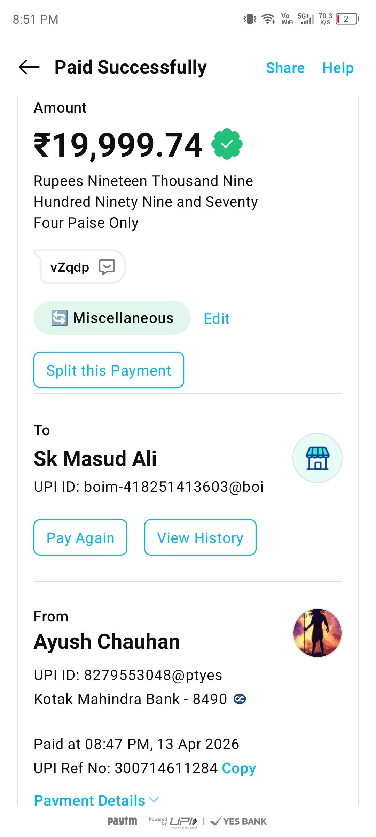Tap the green verified checkmark badge

pyautogui.click(x=227, y=144)
